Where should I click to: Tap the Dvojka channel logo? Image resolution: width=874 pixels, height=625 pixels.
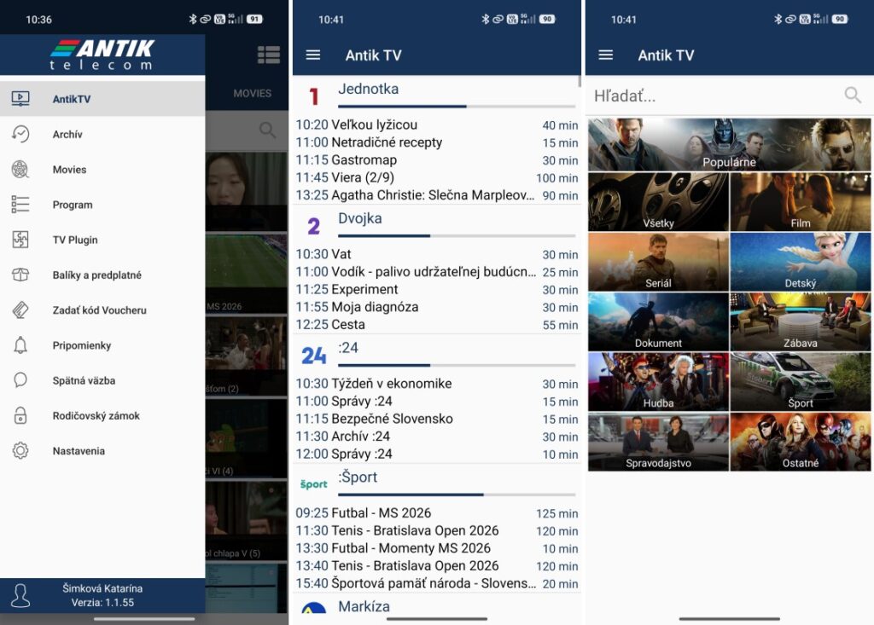[314, 226]
